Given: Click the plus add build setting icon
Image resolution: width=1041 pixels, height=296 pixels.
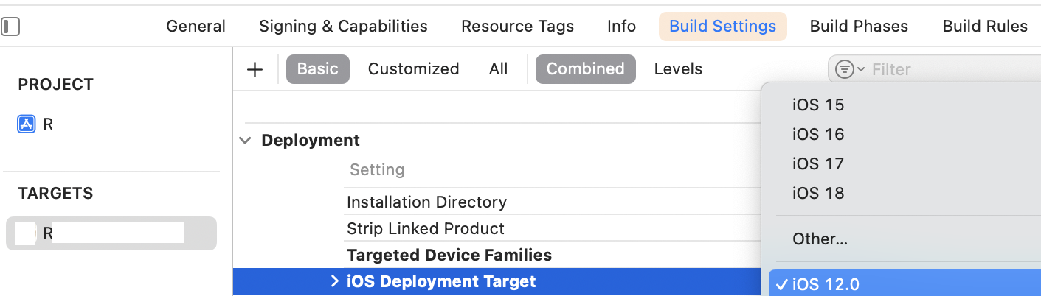Looking at the screenshot, I should point(255,69).
